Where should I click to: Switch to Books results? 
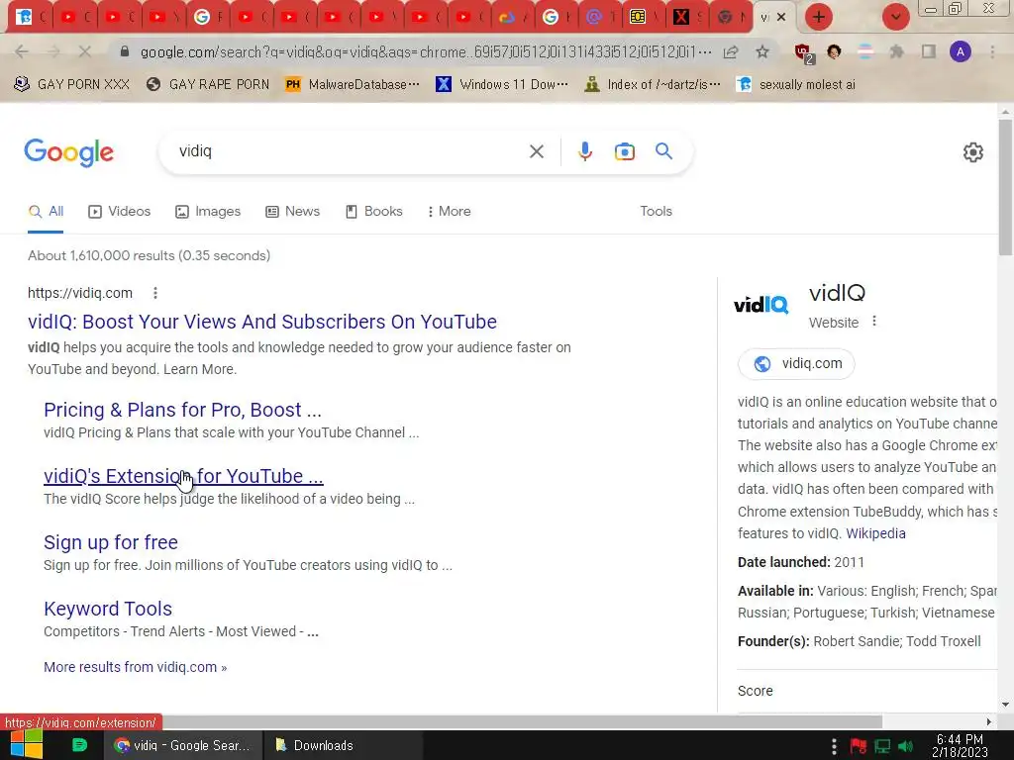(x=374, y=212)
